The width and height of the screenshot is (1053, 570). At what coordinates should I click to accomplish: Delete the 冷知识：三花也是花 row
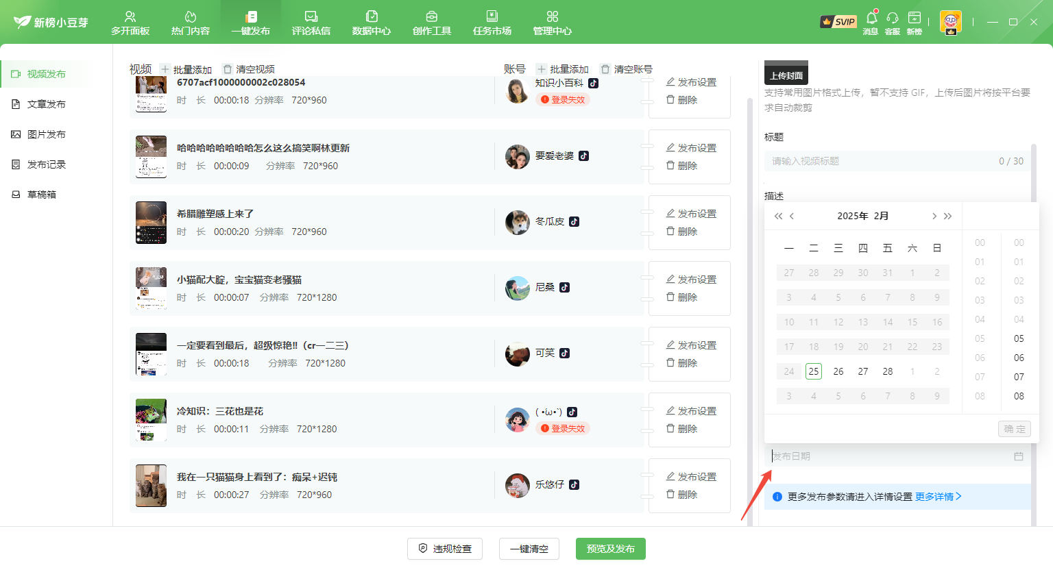click(682, 429)
